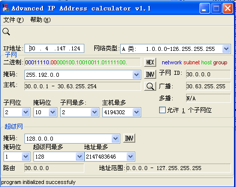Expand the subnet mask 255.192.0.0 dropdown
Image resolution: width=236 pixels, height=187 pixels.
(137, 75)
